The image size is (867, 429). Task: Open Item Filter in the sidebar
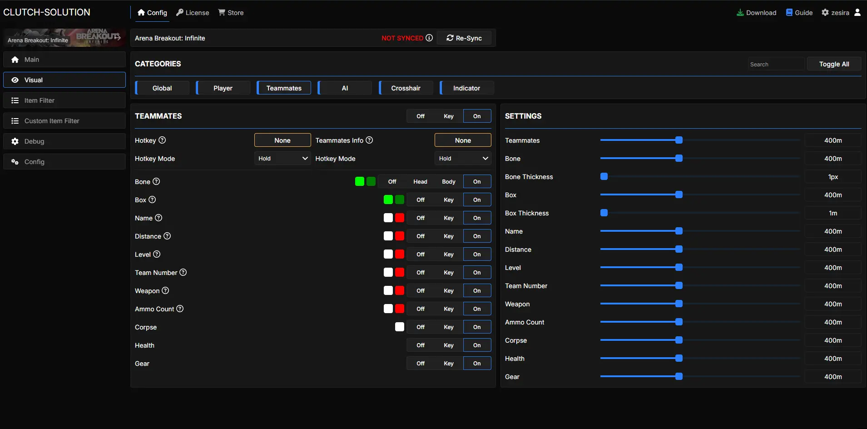tap(64, 100)
